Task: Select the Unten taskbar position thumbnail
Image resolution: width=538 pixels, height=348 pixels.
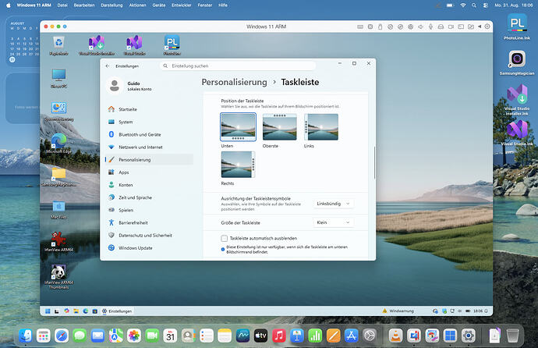Action: click(x=238, y=126)
